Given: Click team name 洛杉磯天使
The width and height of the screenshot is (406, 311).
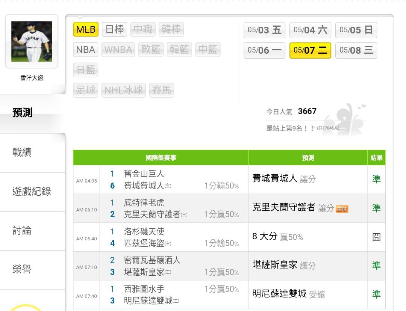Looking at the screenshot, I should (144, 231).
